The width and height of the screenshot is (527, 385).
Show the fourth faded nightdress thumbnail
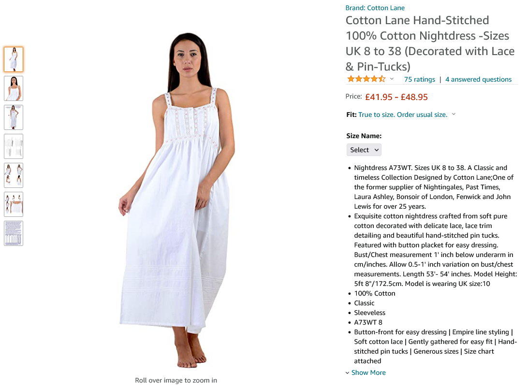[14, 146]
